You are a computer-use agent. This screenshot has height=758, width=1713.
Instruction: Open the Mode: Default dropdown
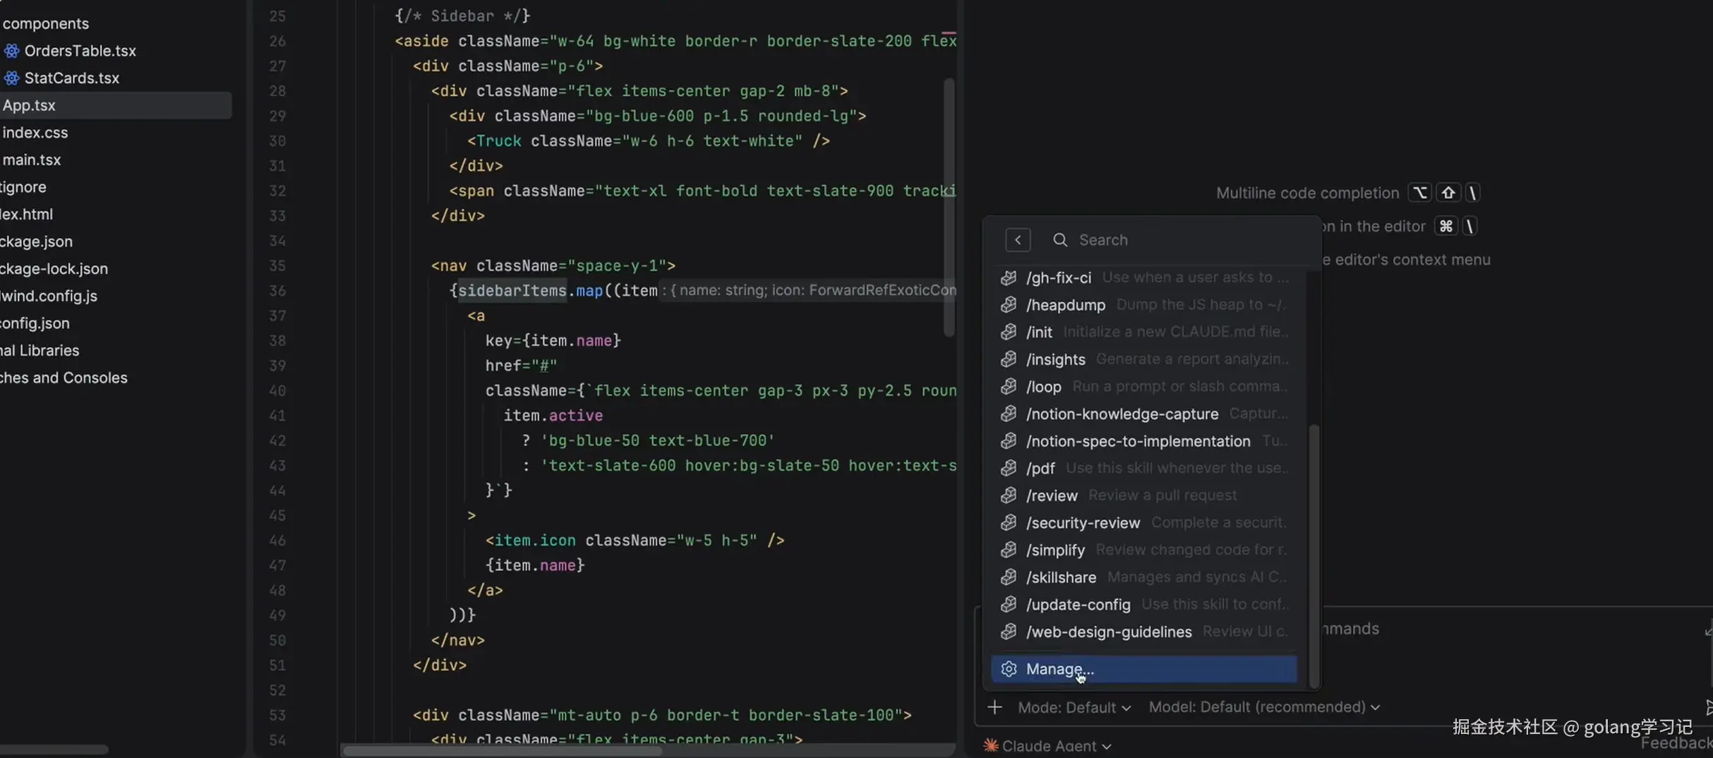[1074, 707]
